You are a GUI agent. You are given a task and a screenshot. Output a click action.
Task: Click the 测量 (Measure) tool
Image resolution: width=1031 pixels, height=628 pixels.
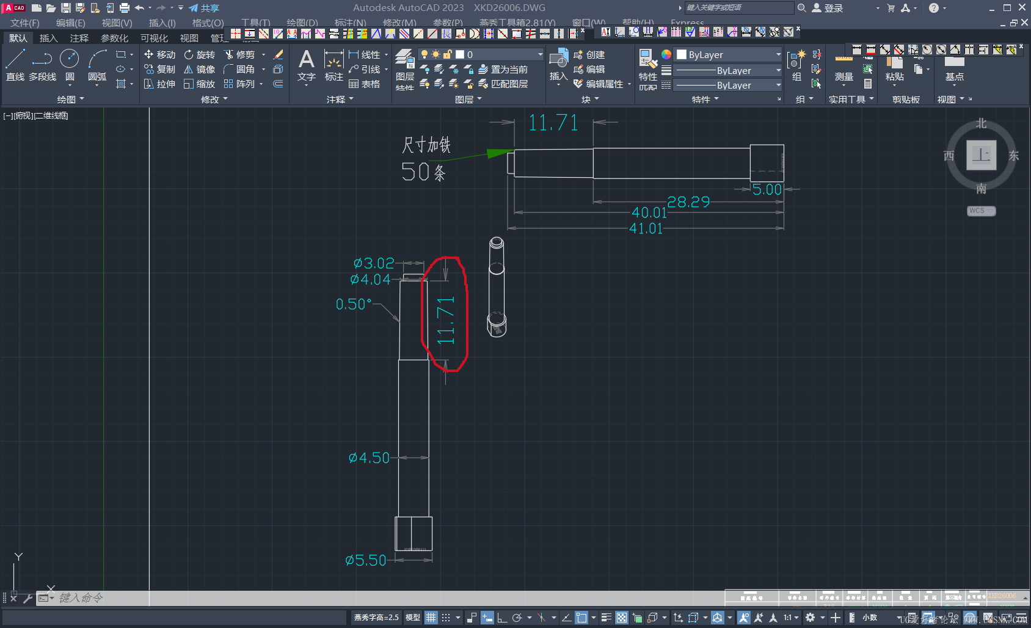[843, 69]
